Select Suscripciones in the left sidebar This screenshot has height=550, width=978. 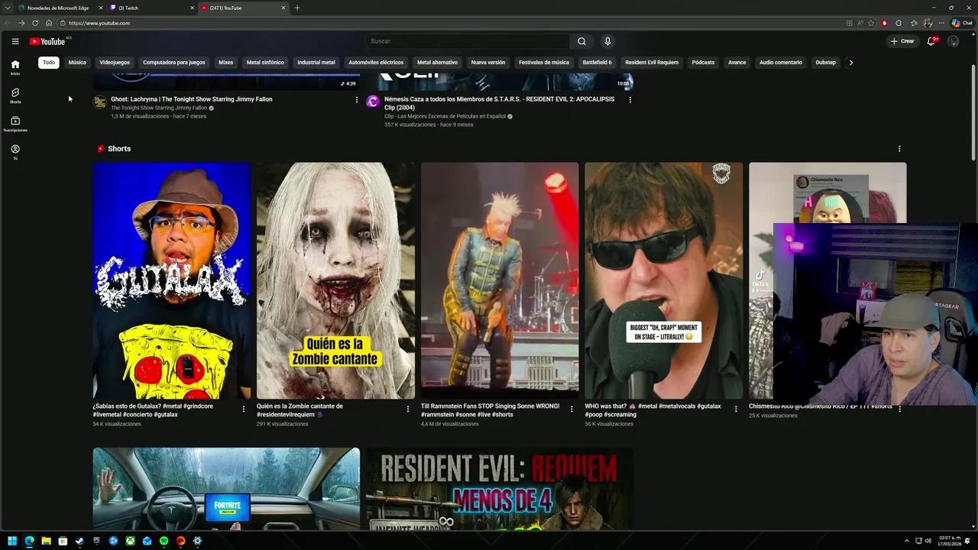click(15, 122)
